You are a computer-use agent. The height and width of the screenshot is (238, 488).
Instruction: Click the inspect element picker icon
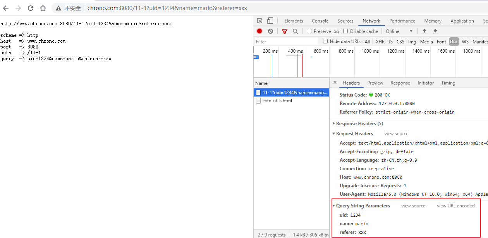(259, 21)
